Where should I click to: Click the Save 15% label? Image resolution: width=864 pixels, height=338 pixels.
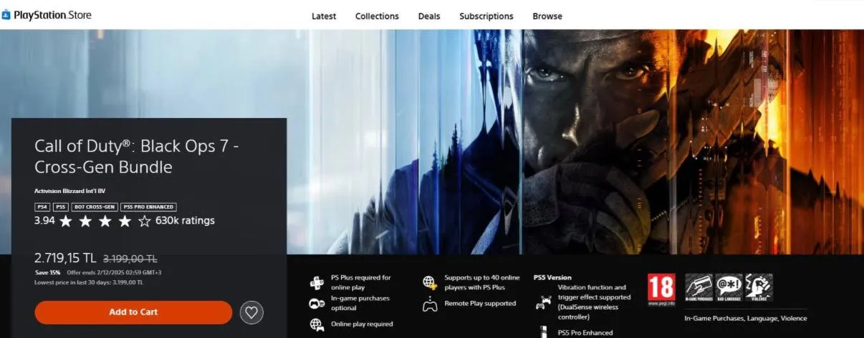48,273
